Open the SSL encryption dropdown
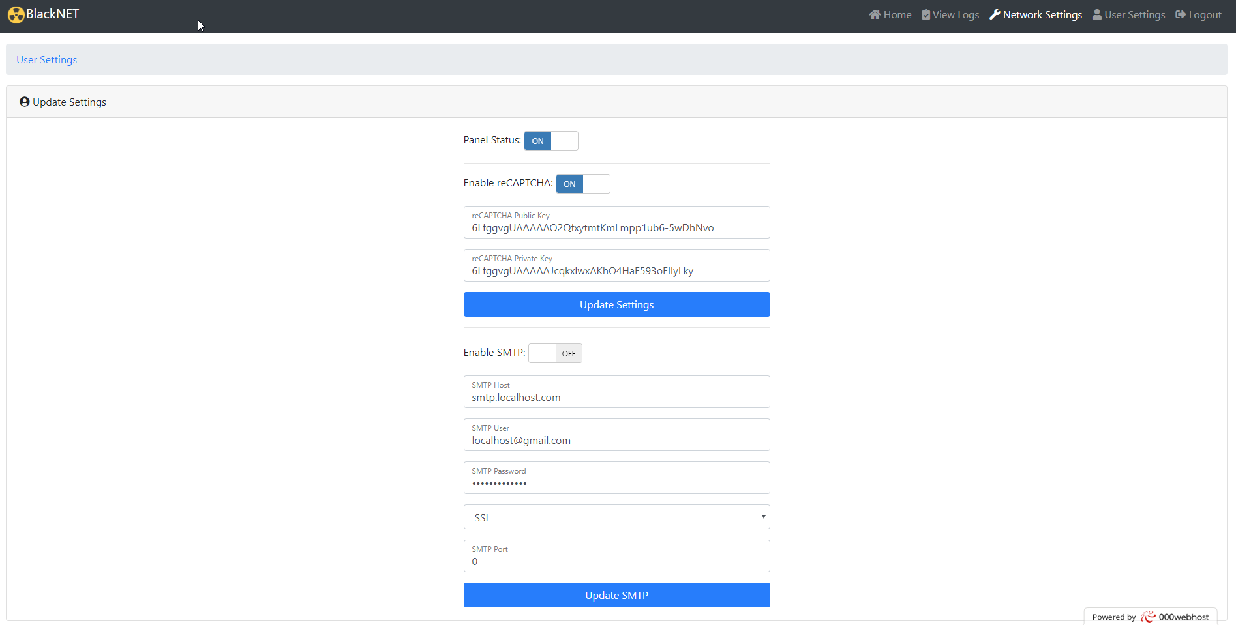The width and height of the screenshot is (1236, 625). coord(616,517)
